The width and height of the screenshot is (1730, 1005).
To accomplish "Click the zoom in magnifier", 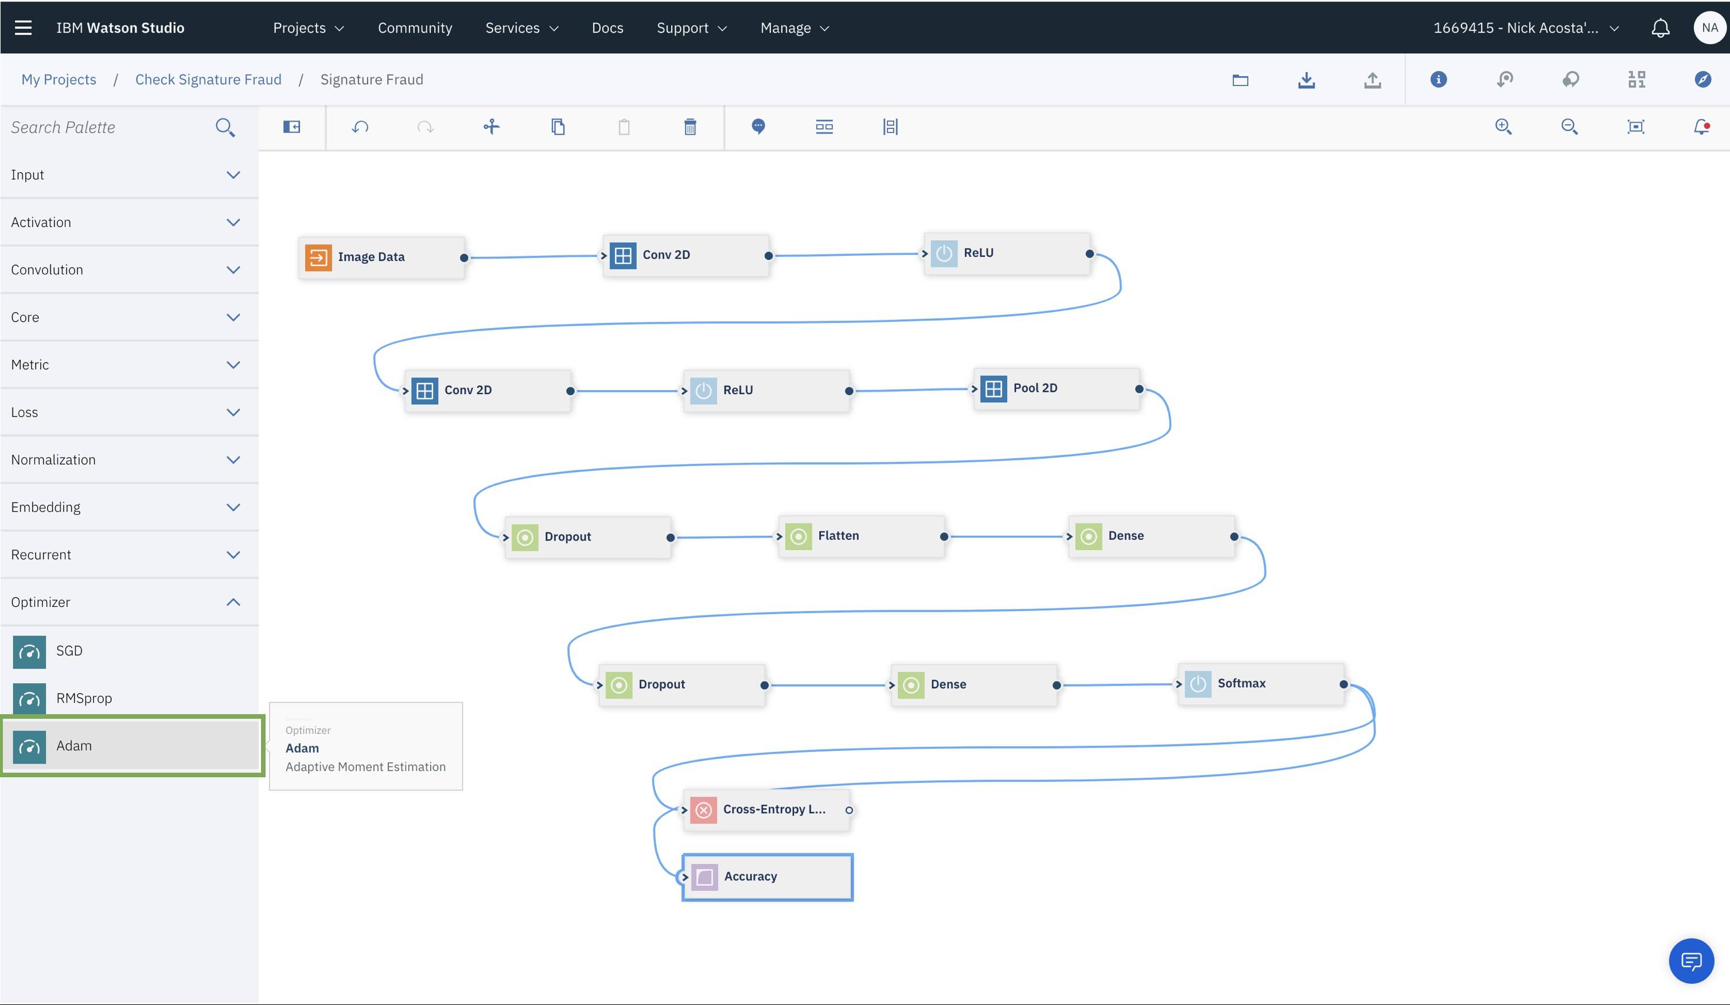I will (1503, 126).
